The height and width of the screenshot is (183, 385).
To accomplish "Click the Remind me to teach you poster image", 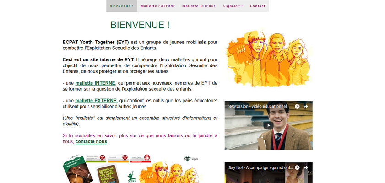I will click(x=107, y=174).
